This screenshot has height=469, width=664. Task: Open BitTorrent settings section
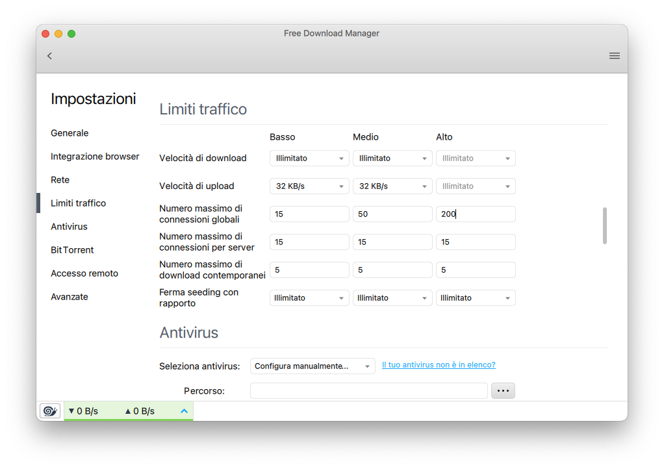[72, 249]
